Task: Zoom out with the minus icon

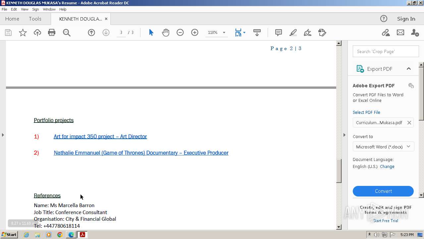Action: 180,33
